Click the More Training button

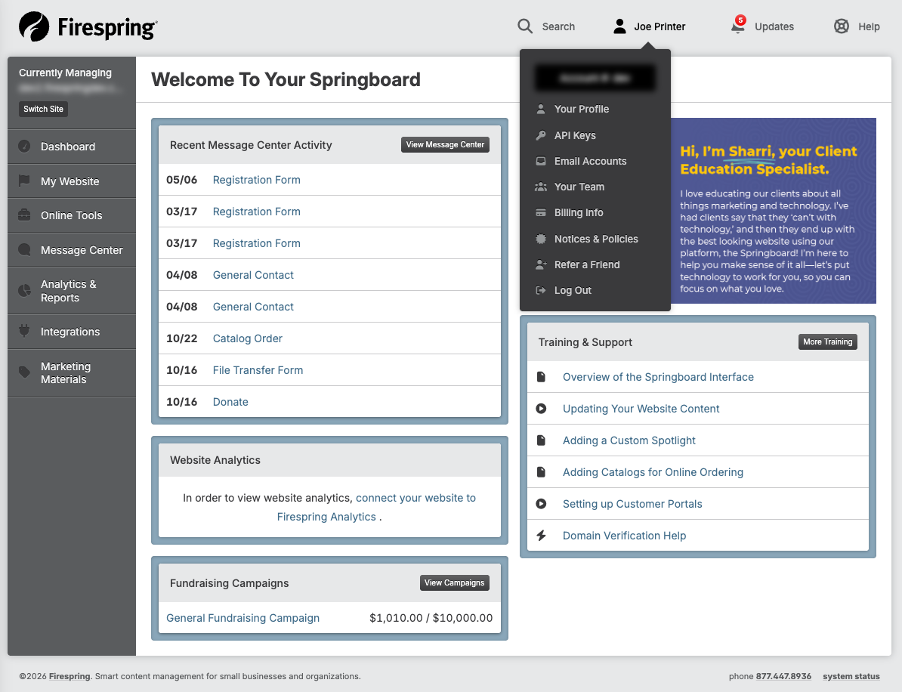click(827, 341)
